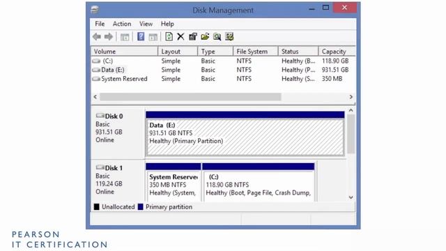Click the Show/Hide Console Tree icon

point(125,37)
